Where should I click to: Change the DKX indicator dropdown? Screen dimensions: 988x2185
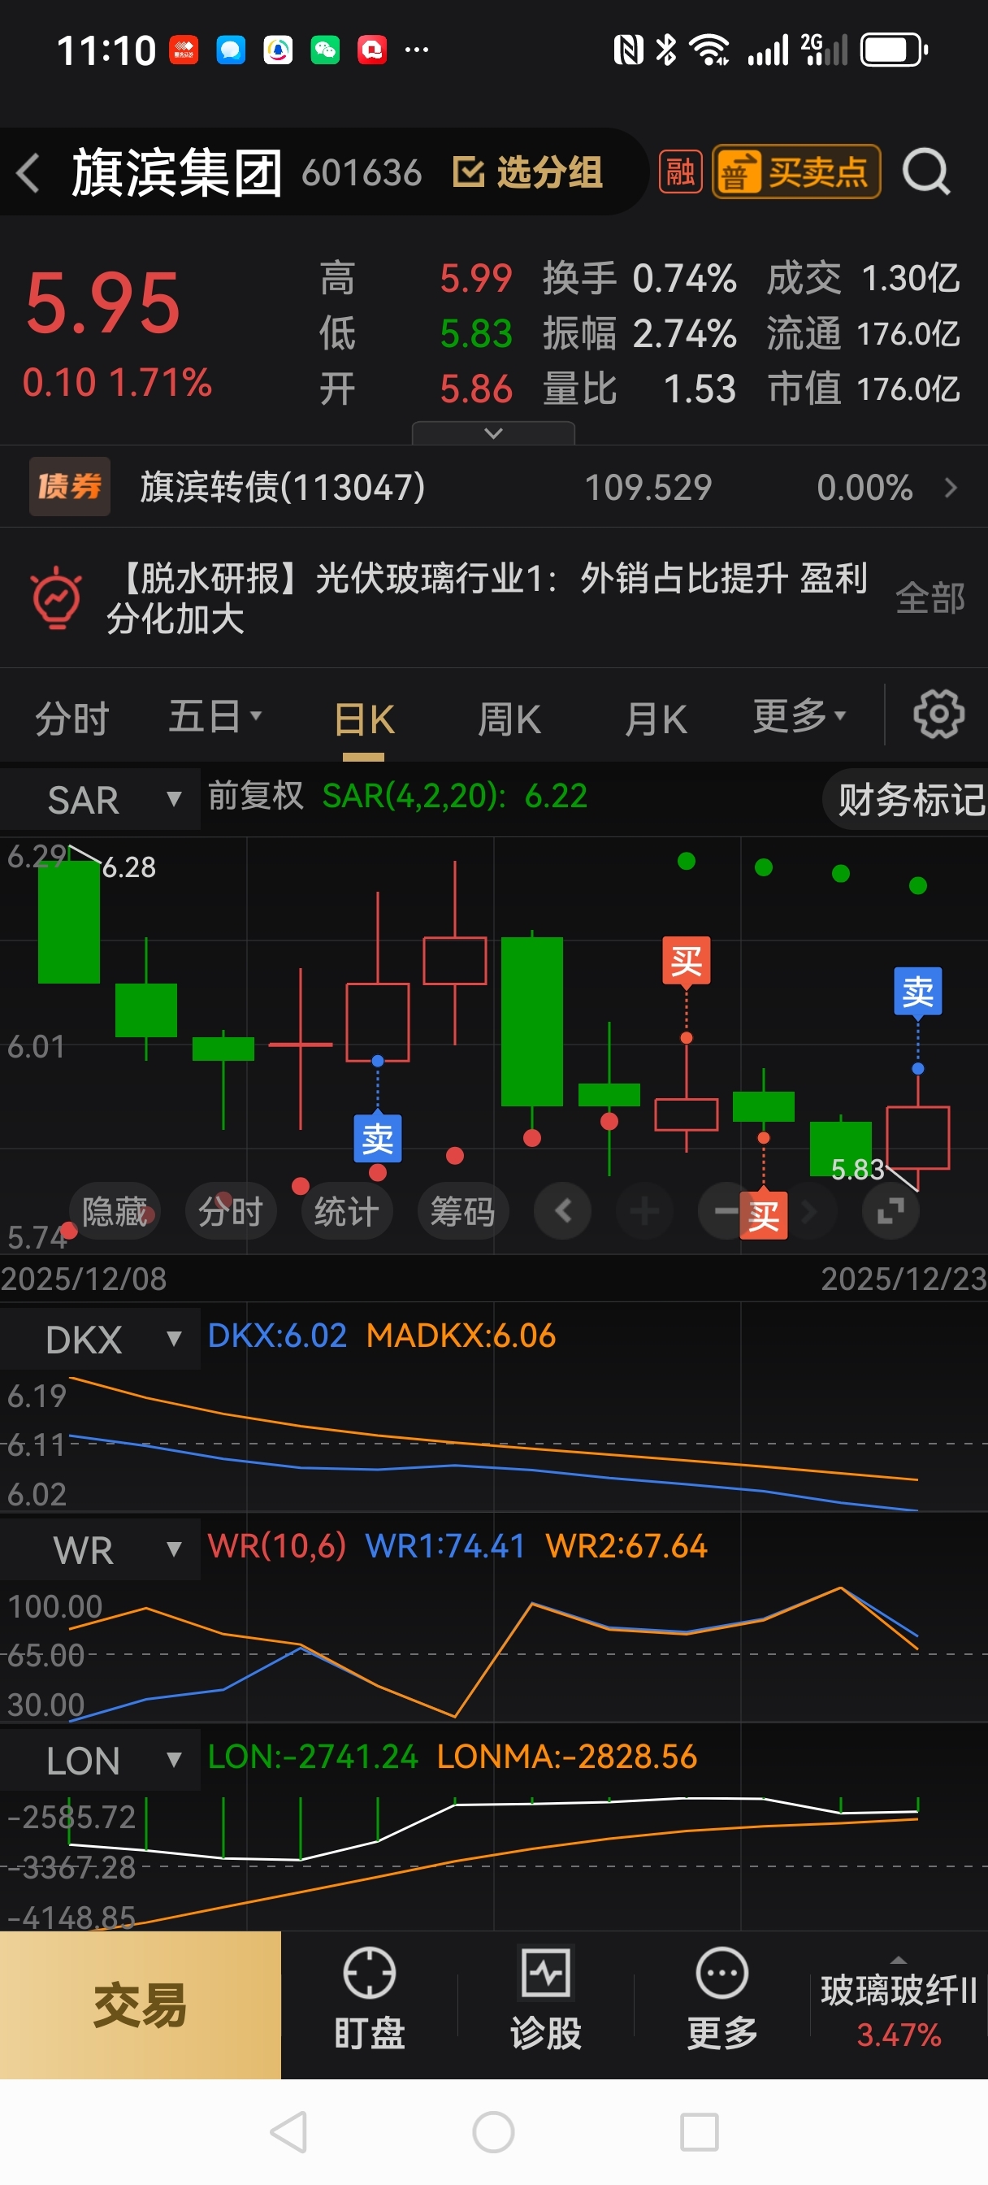click(100, 1340)
